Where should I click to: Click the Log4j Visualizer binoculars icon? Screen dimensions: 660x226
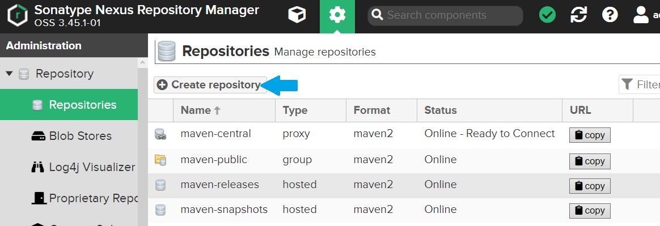point(38,167)
